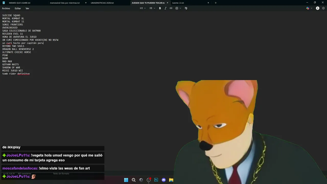Screen dimensions: 327x184
Task: Click the BEYOND TWO SOULS line
Action: click(x=13, y=46)
